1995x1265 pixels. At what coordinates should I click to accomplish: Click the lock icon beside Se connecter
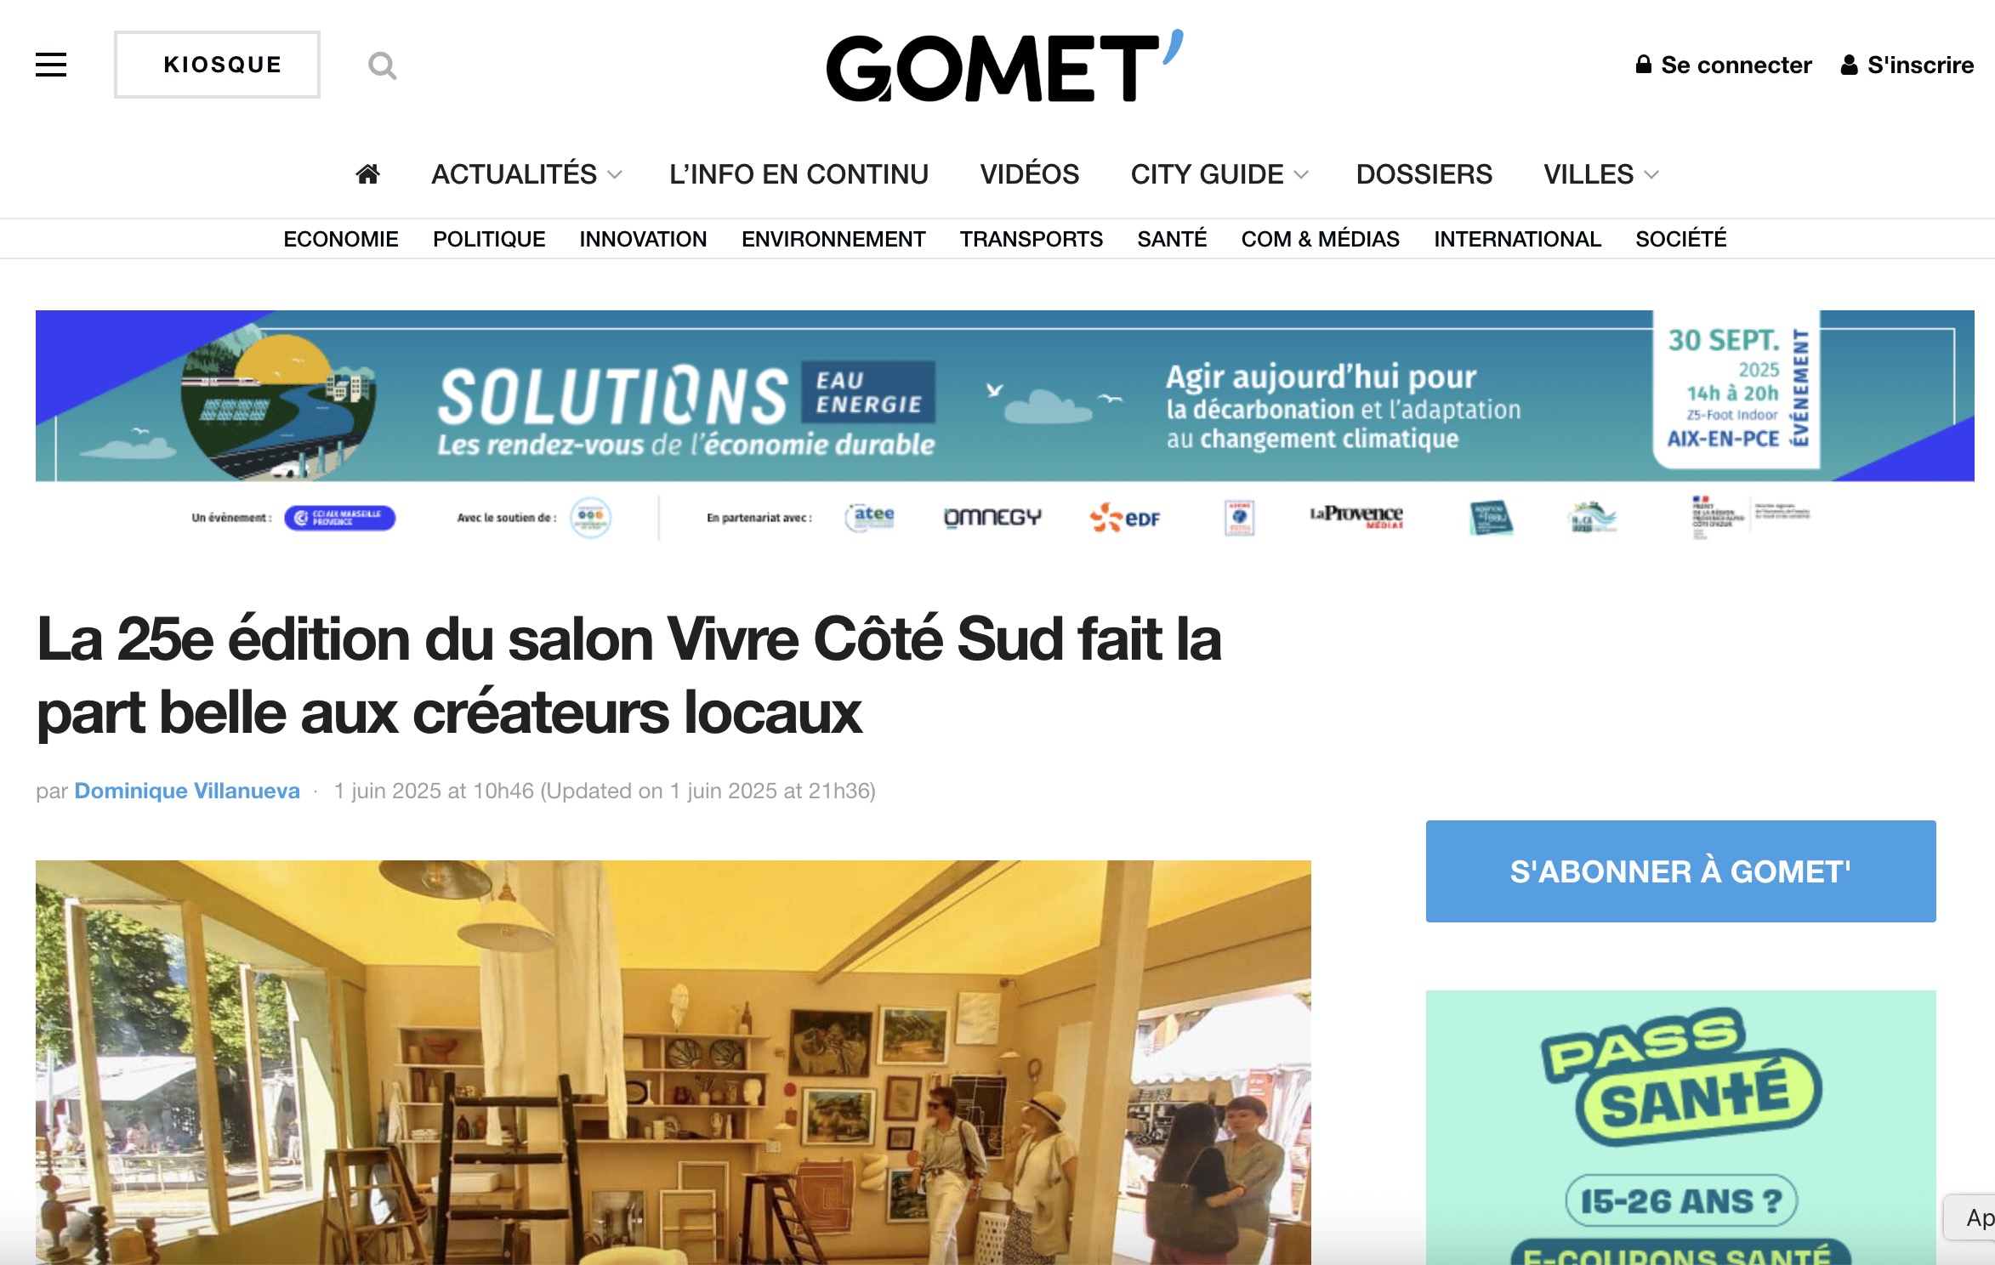1643,65
